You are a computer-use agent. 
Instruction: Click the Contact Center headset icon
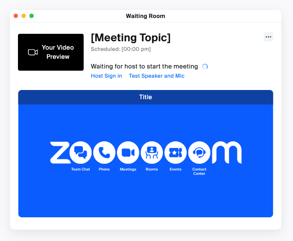(199, 152)
